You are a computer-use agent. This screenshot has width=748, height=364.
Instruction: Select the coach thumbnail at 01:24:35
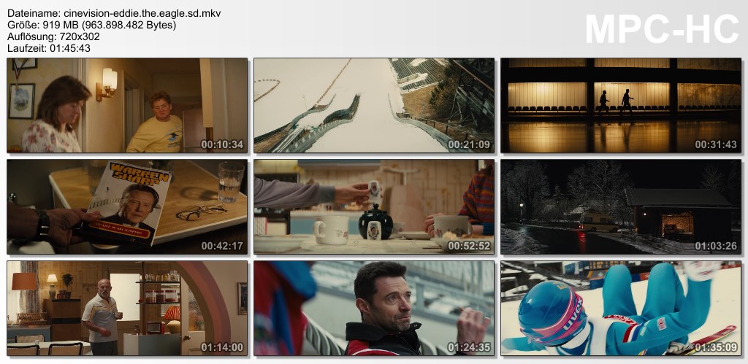point(374,309)
